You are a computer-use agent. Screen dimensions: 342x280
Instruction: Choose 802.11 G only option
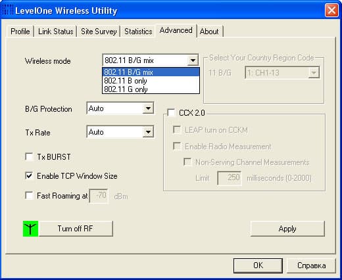coord(151,89)
